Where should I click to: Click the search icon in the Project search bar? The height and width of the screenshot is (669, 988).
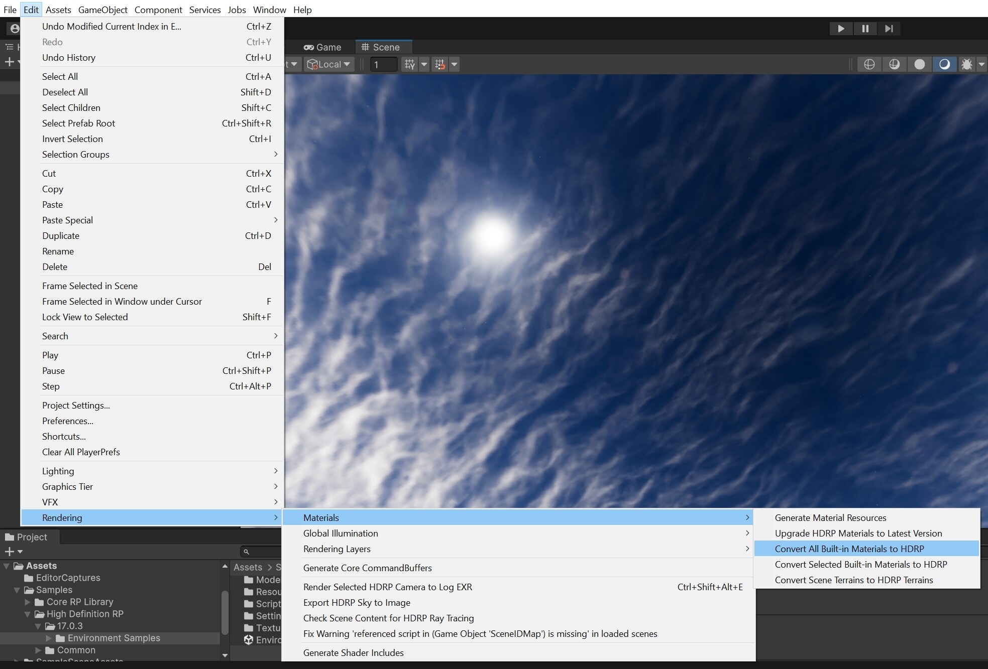point(247,552)
